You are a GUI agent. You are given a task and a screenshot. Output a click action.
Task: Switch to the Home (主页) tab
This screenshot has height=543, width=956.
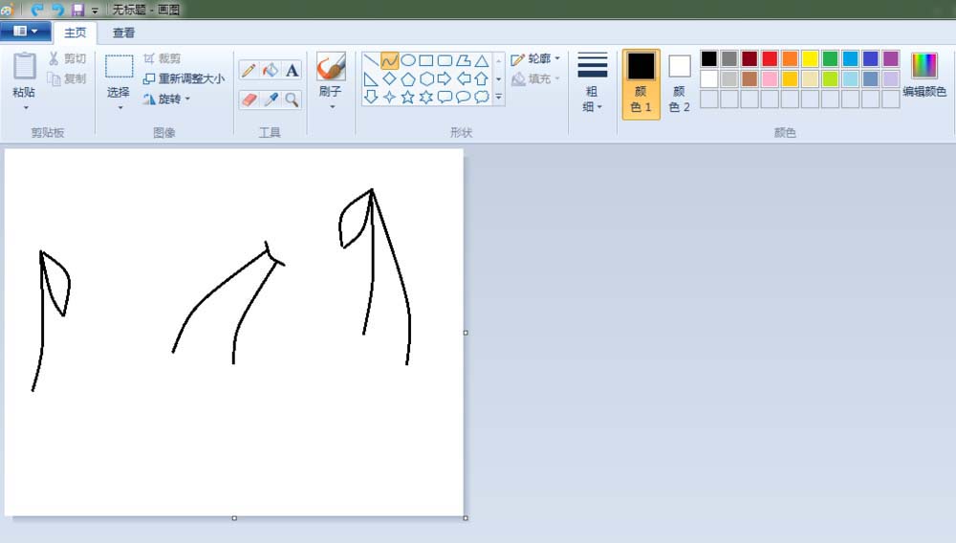click(75, 33)
